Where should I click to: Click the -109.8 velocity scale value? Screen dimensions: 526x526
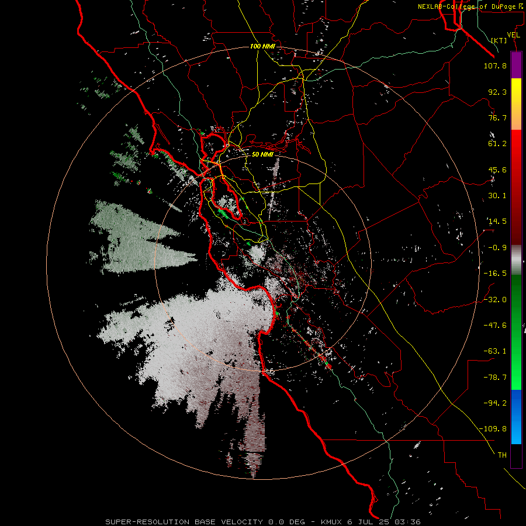(493, 429)
